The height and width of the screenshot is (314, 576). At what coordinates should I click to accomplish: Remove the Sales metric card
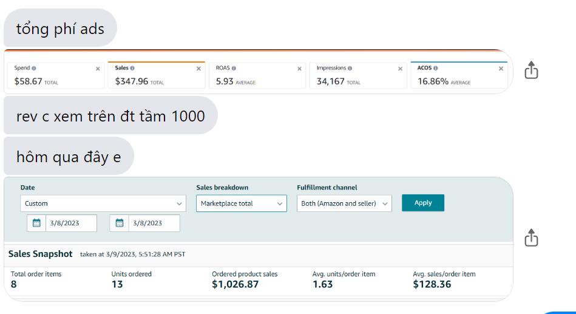pyautogui.click(x=198, y=69)
